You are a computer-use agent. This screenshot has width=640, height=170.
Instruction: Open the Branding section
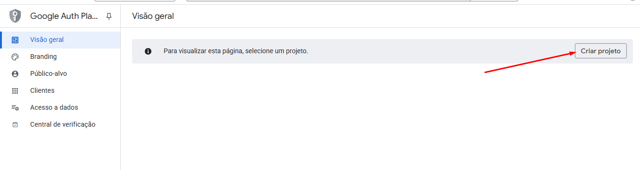tap(60, 57)
